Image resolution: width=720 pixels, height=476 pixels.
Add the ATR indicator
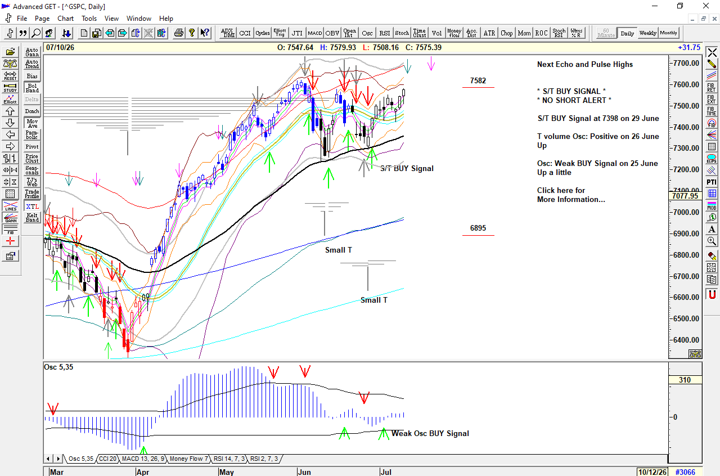pos(489,33)
